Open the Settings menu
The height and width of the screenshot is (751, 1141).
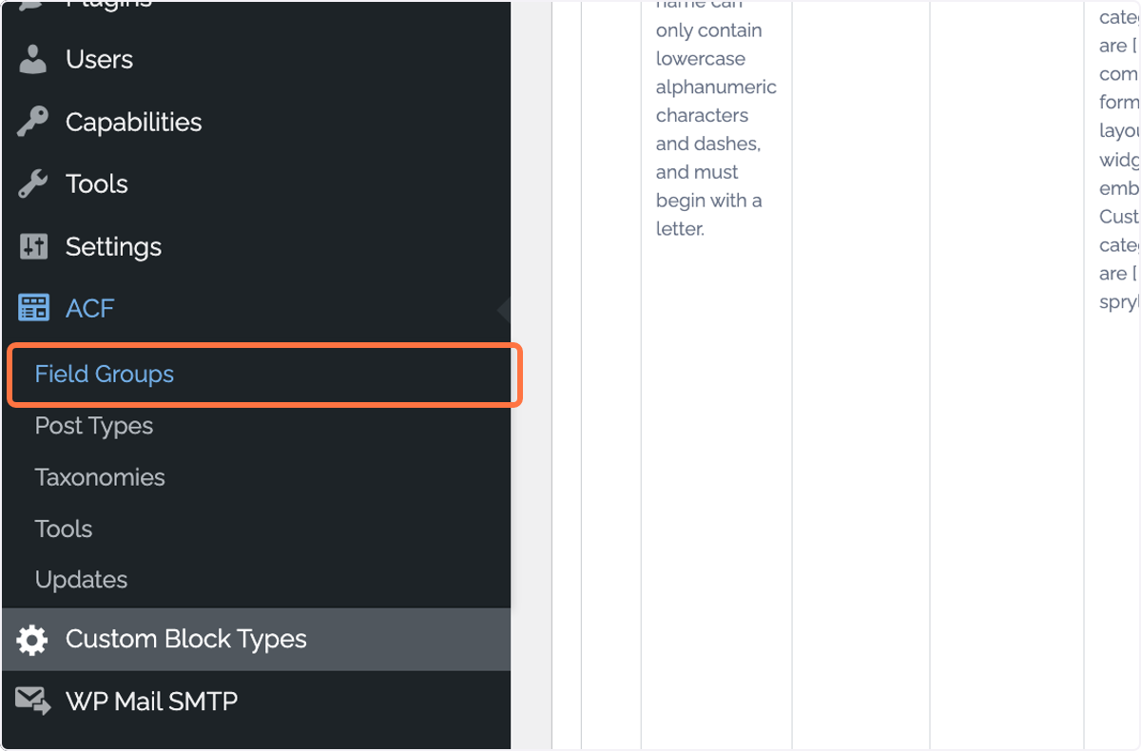coord(113,246)
